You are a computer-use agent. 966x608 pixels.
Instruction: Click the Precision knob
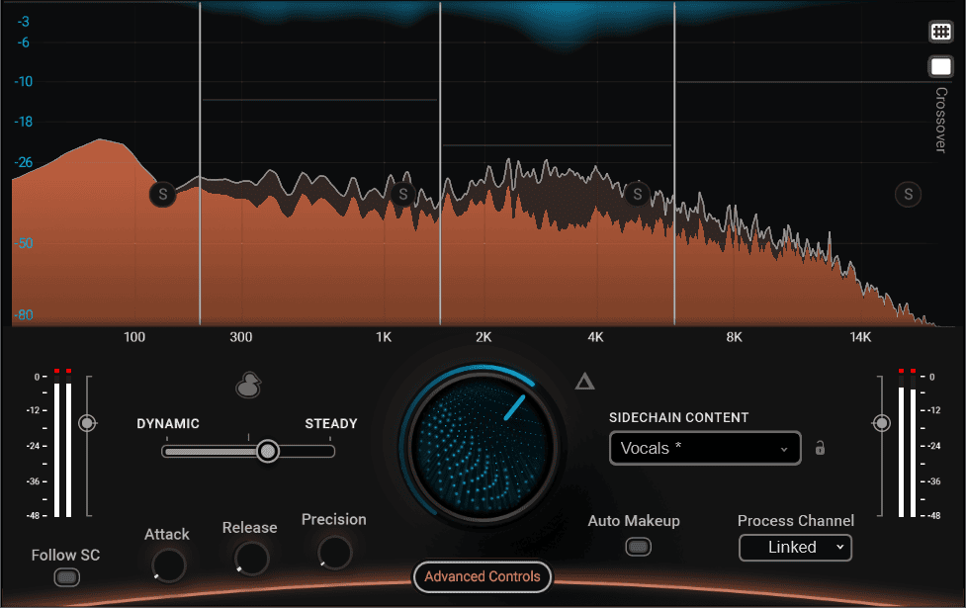[x=334, y=552]
